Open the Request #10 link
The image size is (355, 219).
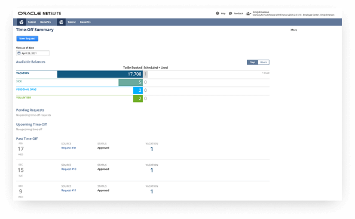click(69, 169)
